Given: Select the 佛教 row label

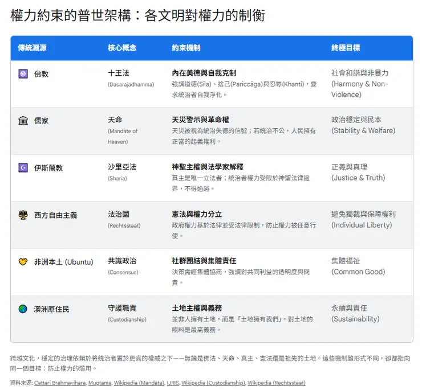Looking at the screenshot, I should tap(41, 74).
